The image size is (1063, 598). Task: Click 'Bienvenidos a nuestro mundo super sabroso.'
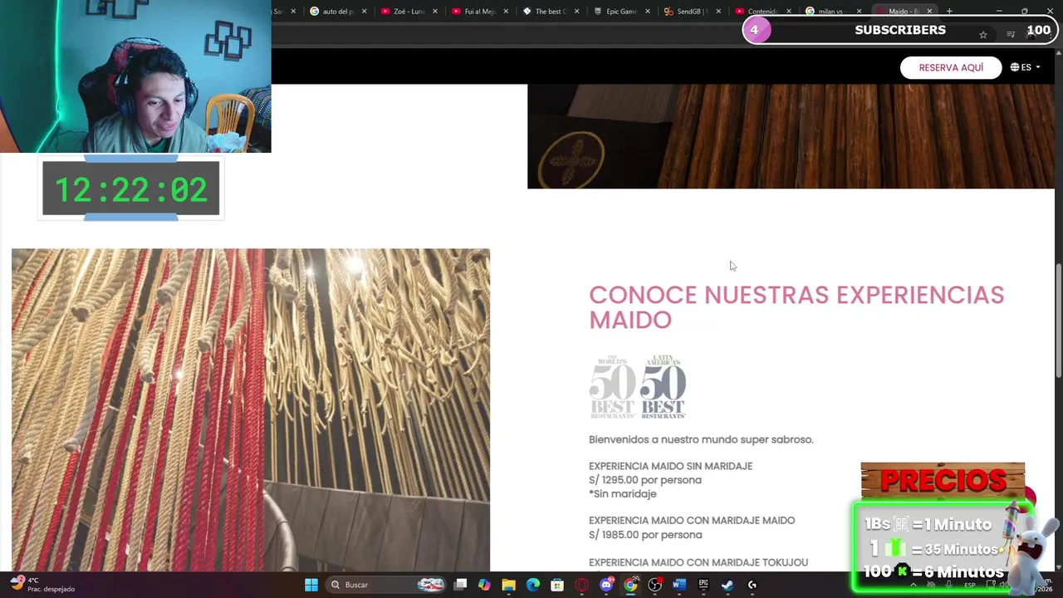tap(701, 439)
